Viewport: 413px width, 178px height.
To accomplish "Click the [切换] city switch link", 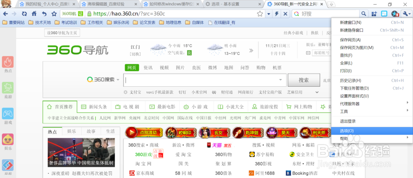I will (x=135, y=54).
